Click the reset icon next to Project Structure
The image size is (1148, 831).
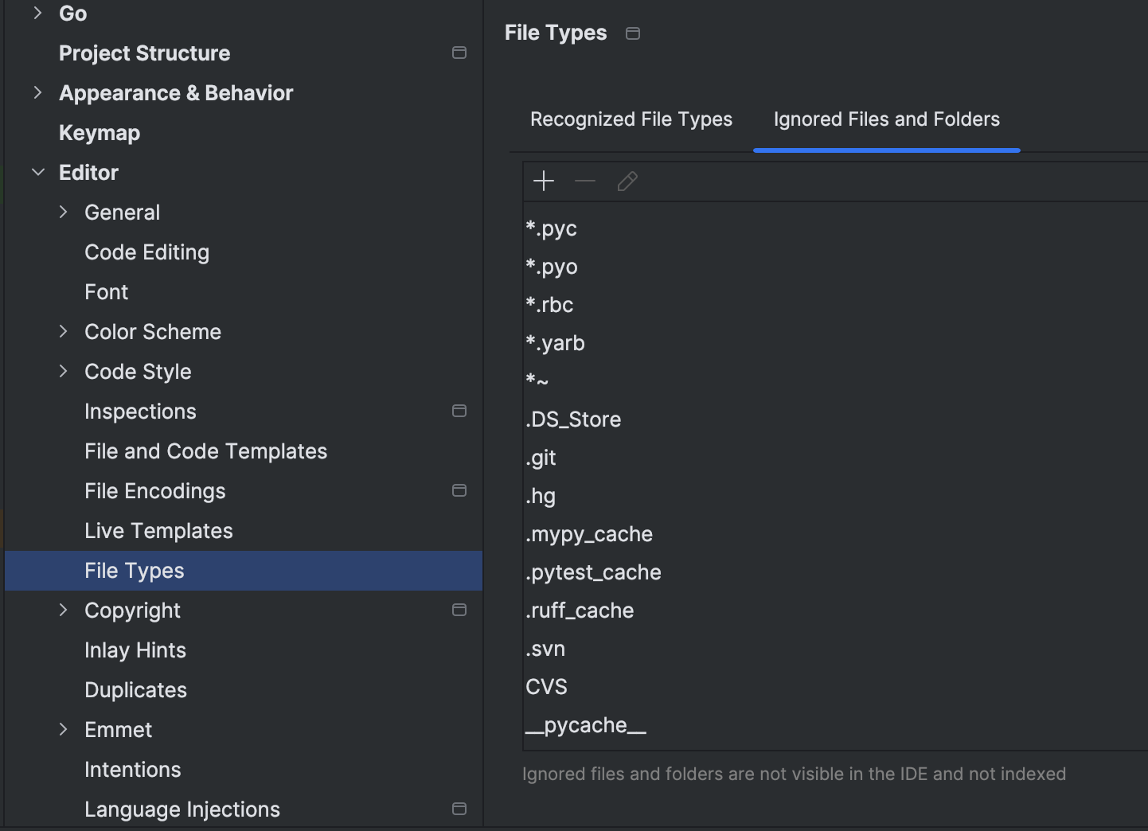click(459, 53)
